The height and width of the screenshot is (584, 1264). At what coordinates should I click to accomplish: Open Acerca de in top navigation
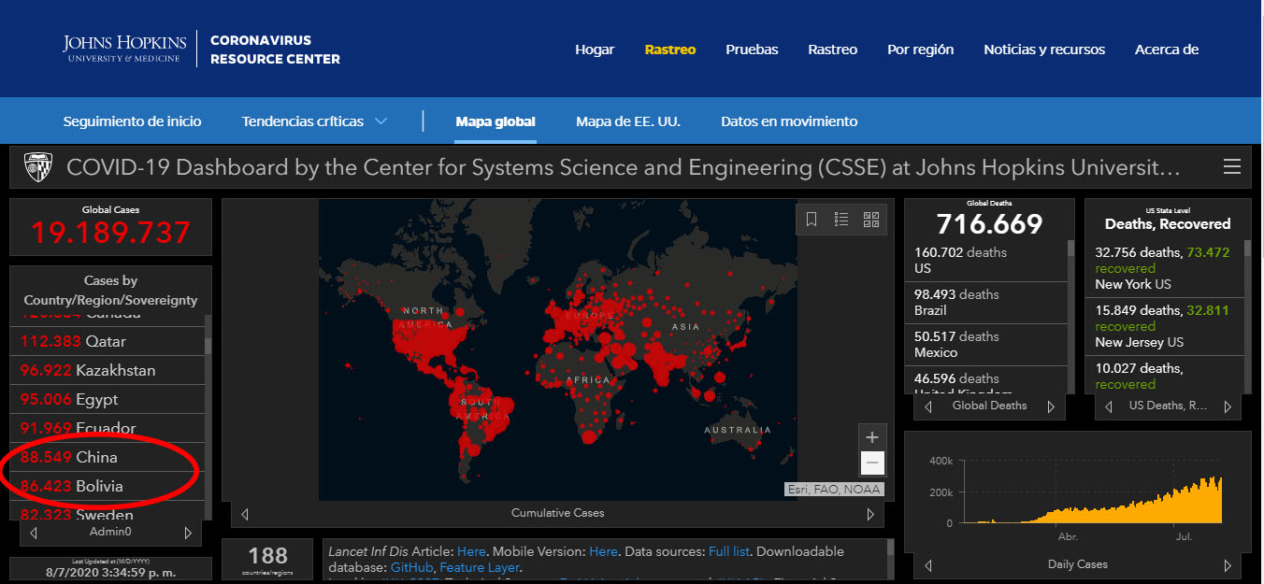(1167, 50)
